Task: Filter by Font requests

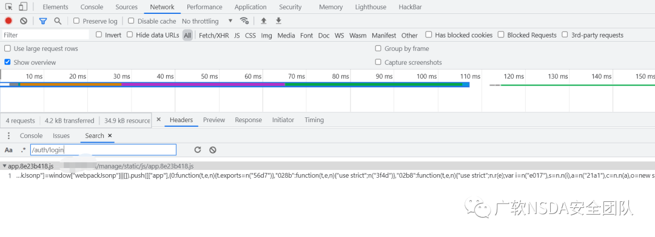Action: click(x=307, y=36)
